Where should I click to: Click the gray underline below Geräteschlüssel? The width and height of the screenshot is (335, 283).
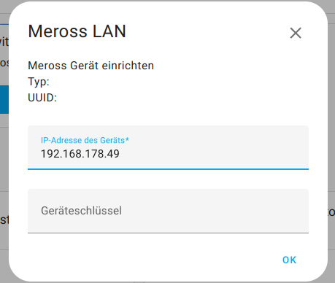coord(168,233)
